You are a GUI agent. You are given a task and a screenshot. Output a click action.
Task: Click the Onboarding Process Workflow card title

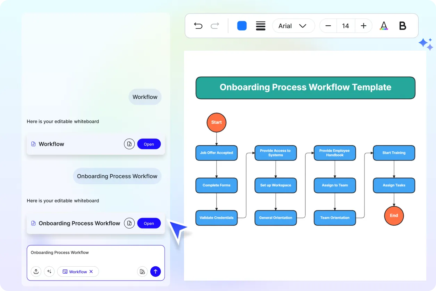coord(79,223)
